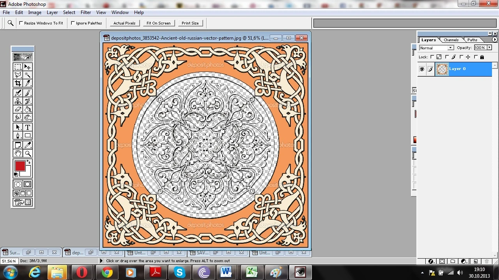This screenshot has height=280, width=499.
Task: Select the Slice tool
Action: 28,83
